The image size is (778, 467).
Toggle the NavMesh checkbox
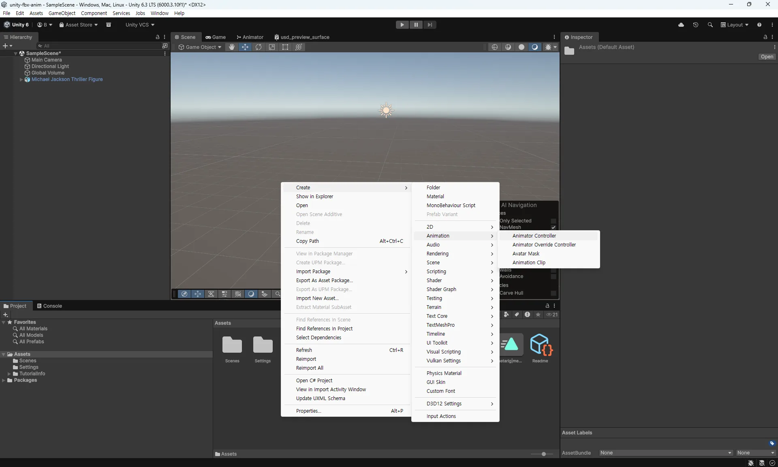click(554, 227)
